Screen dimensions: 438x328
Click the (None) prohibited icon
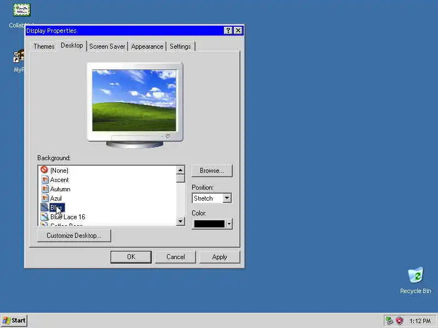tap(44, 169)
